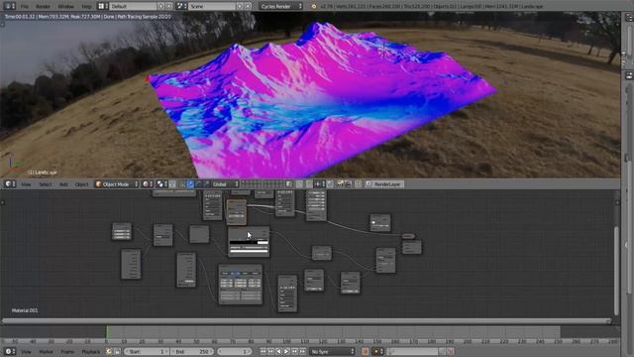
Task: Open the 3D viewport Object menu
Action: click(81, 184)
